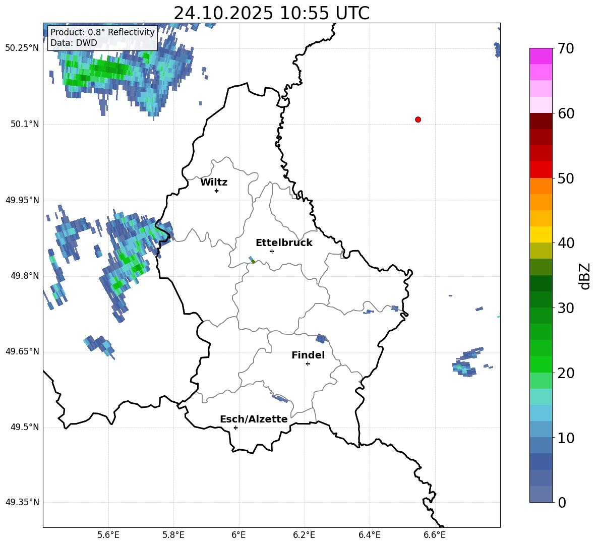597x545 pixels.
Task: Click the magenta top colorbar segment
Action: coord(541,56)
